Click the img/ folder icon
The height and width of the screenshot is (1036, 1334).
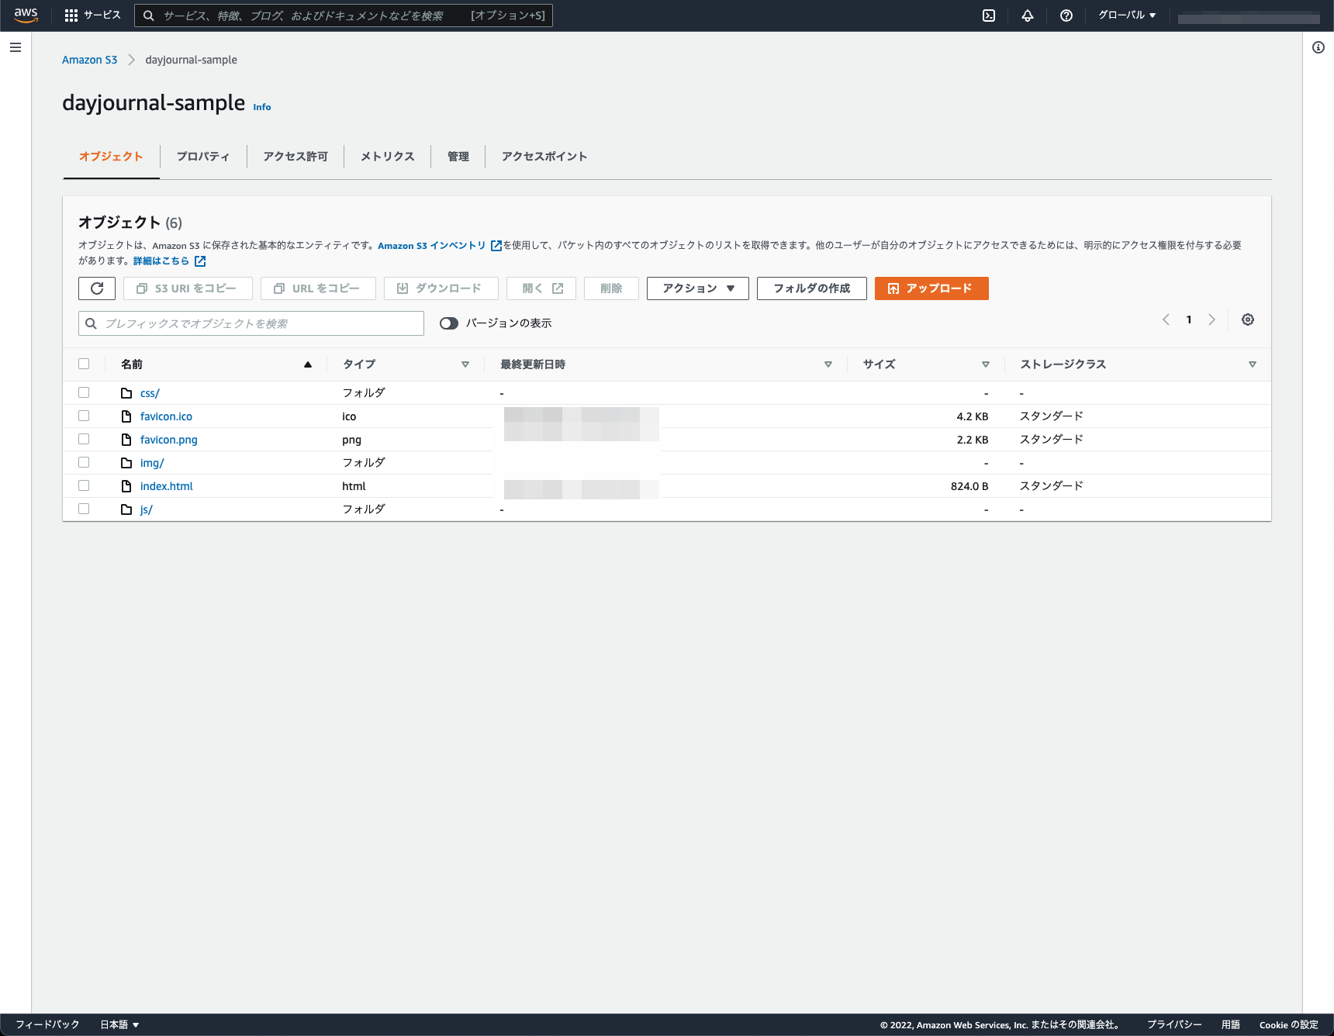(x=126, y=463)
